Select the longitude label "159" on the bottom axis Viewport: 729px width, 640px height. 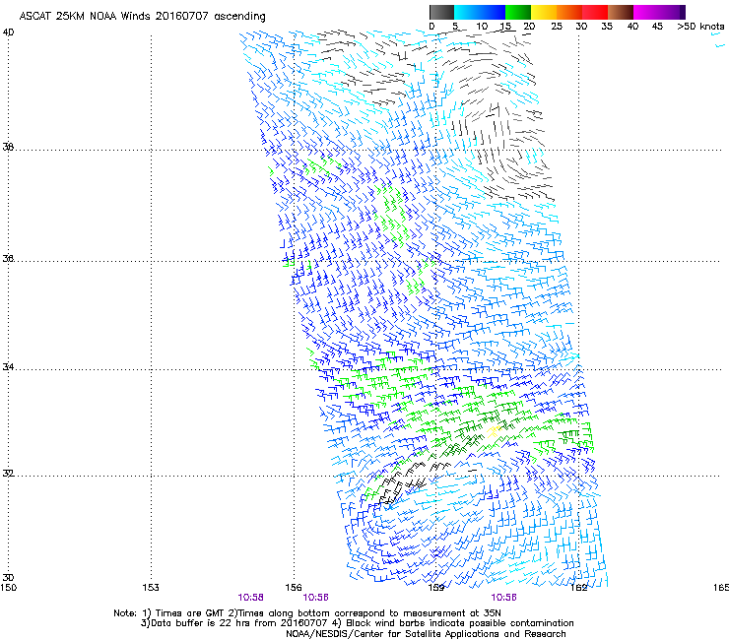click(x=436, y=588)
